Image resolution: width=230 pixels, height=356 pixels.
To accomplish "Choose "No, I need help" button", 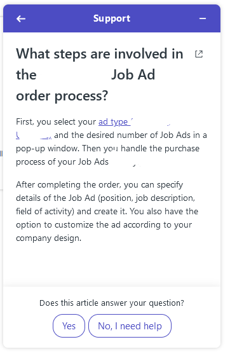I will pos(130,325).
